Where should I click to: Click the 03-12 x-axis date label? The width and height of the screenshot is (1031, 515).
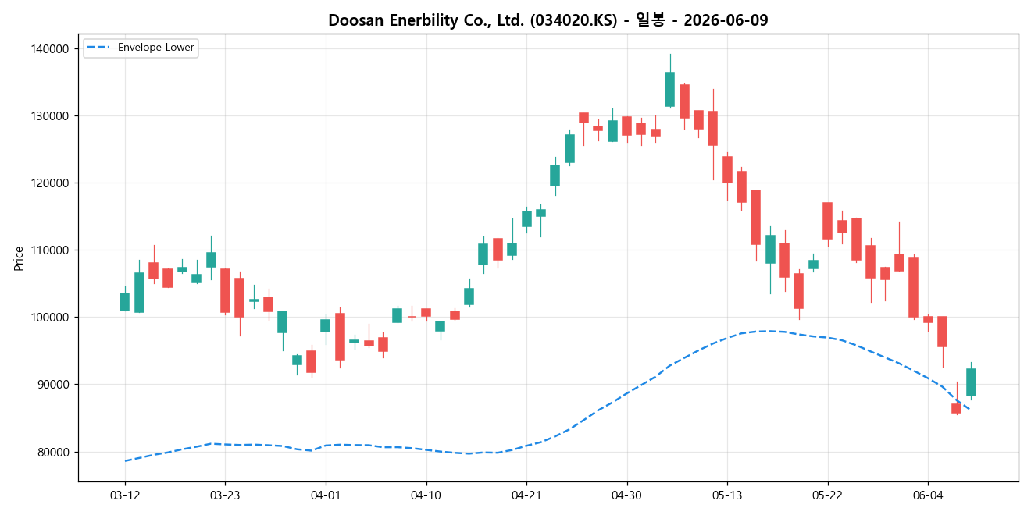[125, 495]
